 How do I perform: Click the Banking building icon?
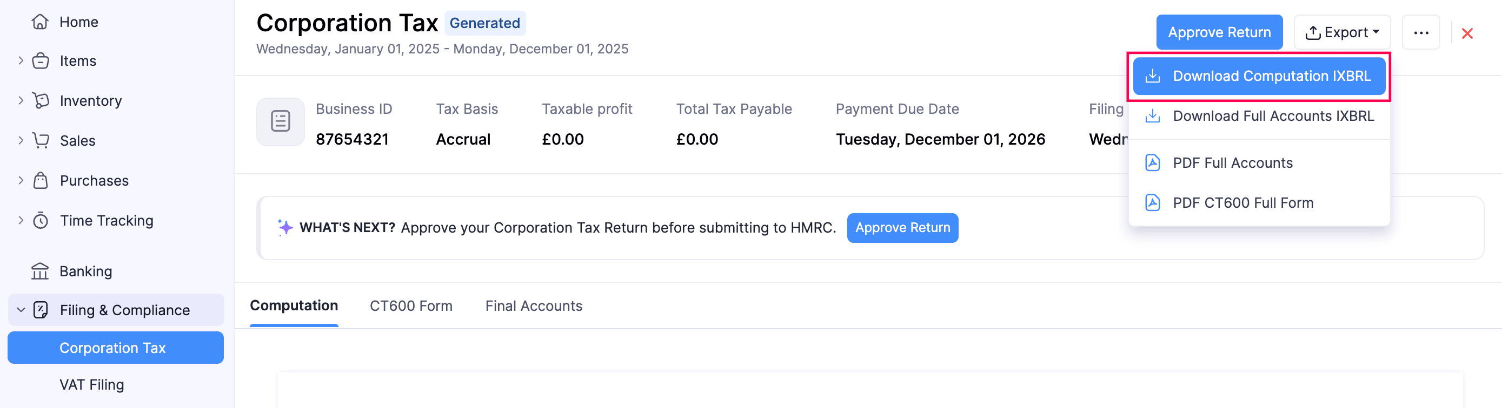pos(40,271)
